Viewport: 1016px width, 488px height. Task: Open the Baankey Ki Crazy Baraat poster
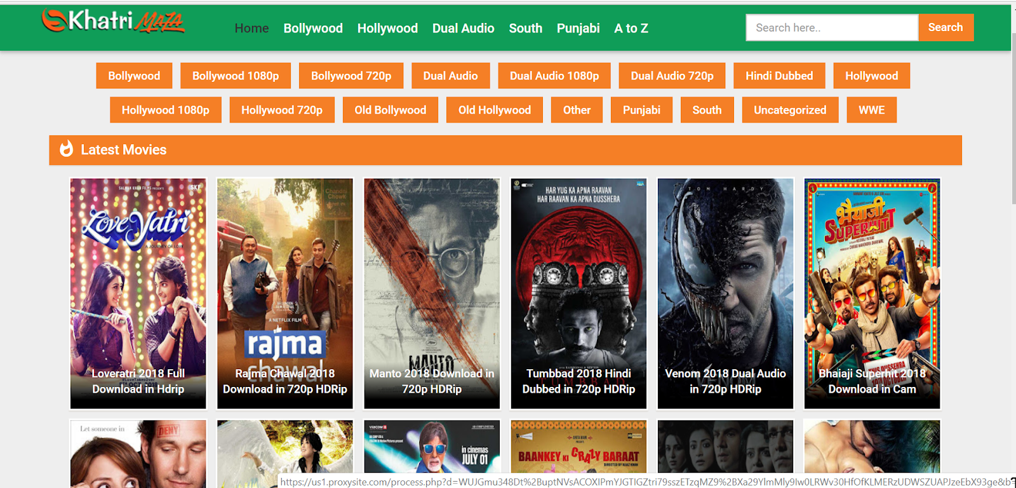pos(578,446)
